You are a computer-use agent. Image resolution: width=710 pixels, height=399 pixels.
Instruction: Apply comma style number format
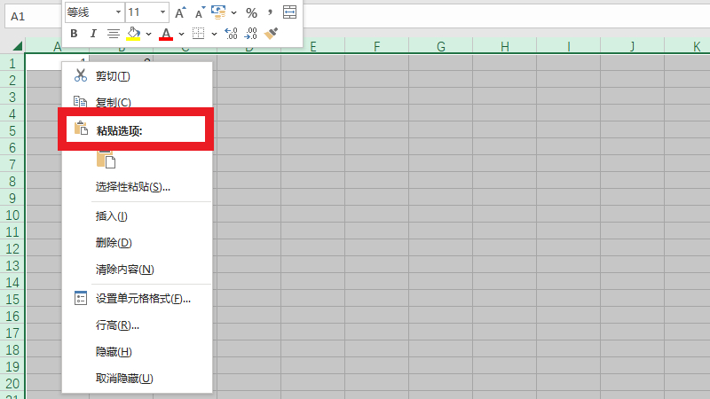click(x=271, y=12)
